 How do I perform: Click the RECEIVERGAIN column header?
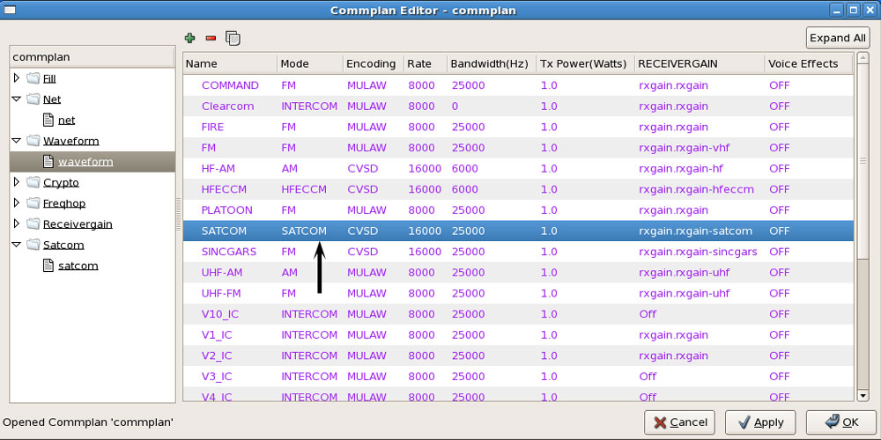700,64
